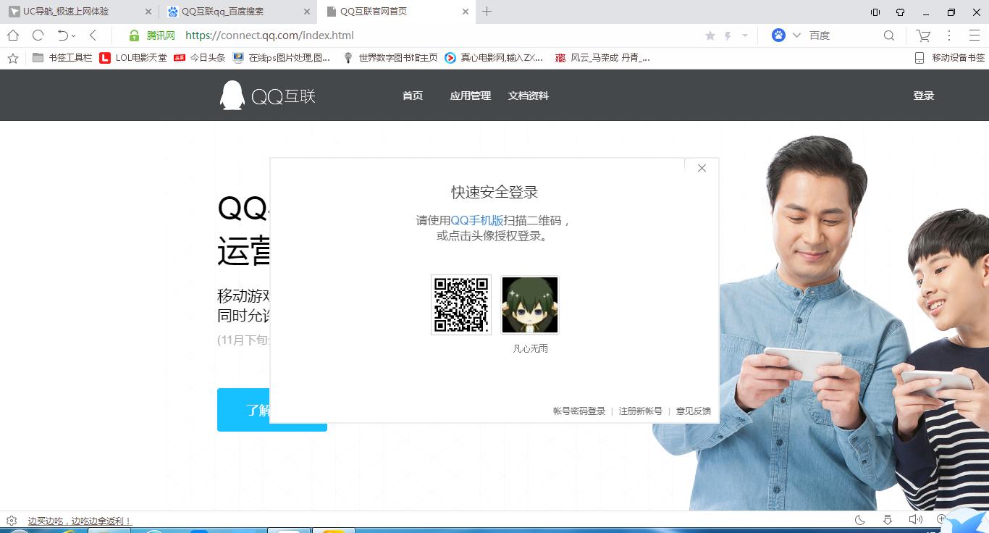
Task: Mute sound using the speaker icon
Action: pyautogui.click(x=915, y=519)
